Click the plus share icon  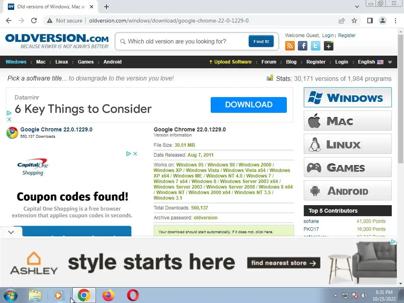pyautogui.click(x=329, y=46)
